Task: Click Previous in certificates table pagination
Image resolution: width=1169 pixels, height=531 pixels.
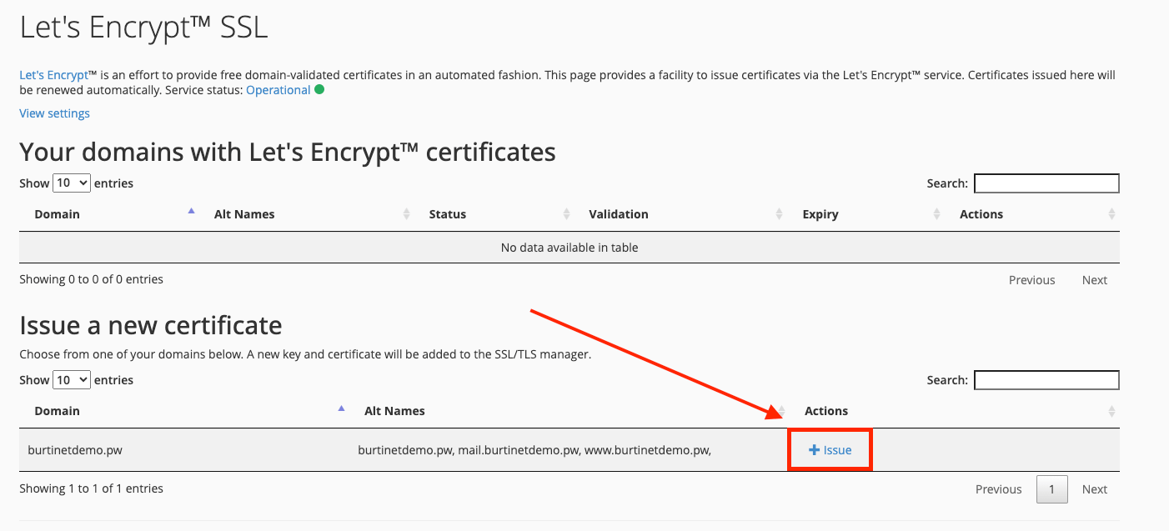Action: pos(1031,280)
